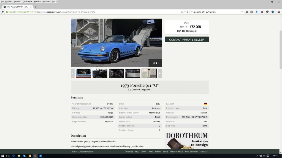This screenshot has height=158, width=282.
Task: Select the chassis plate photo thumbnail
Action: click(133, 73)
